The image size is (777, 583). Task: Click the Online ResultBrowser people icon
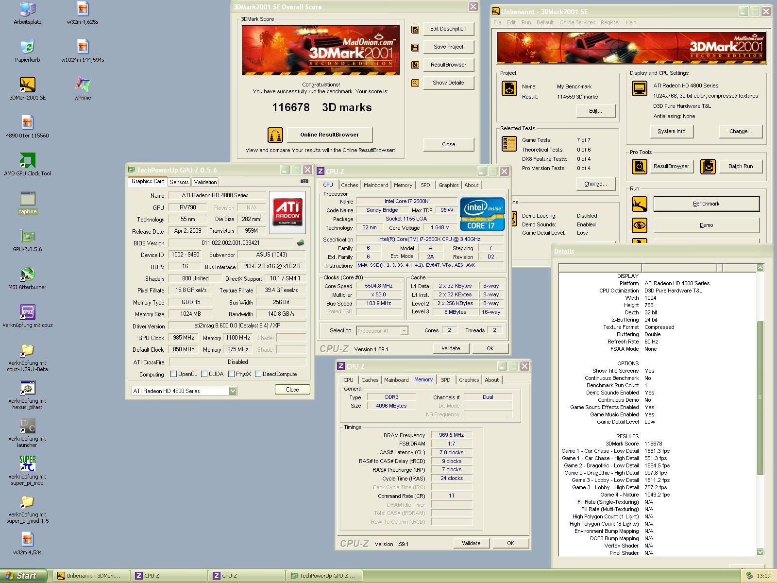coord(275,135)
